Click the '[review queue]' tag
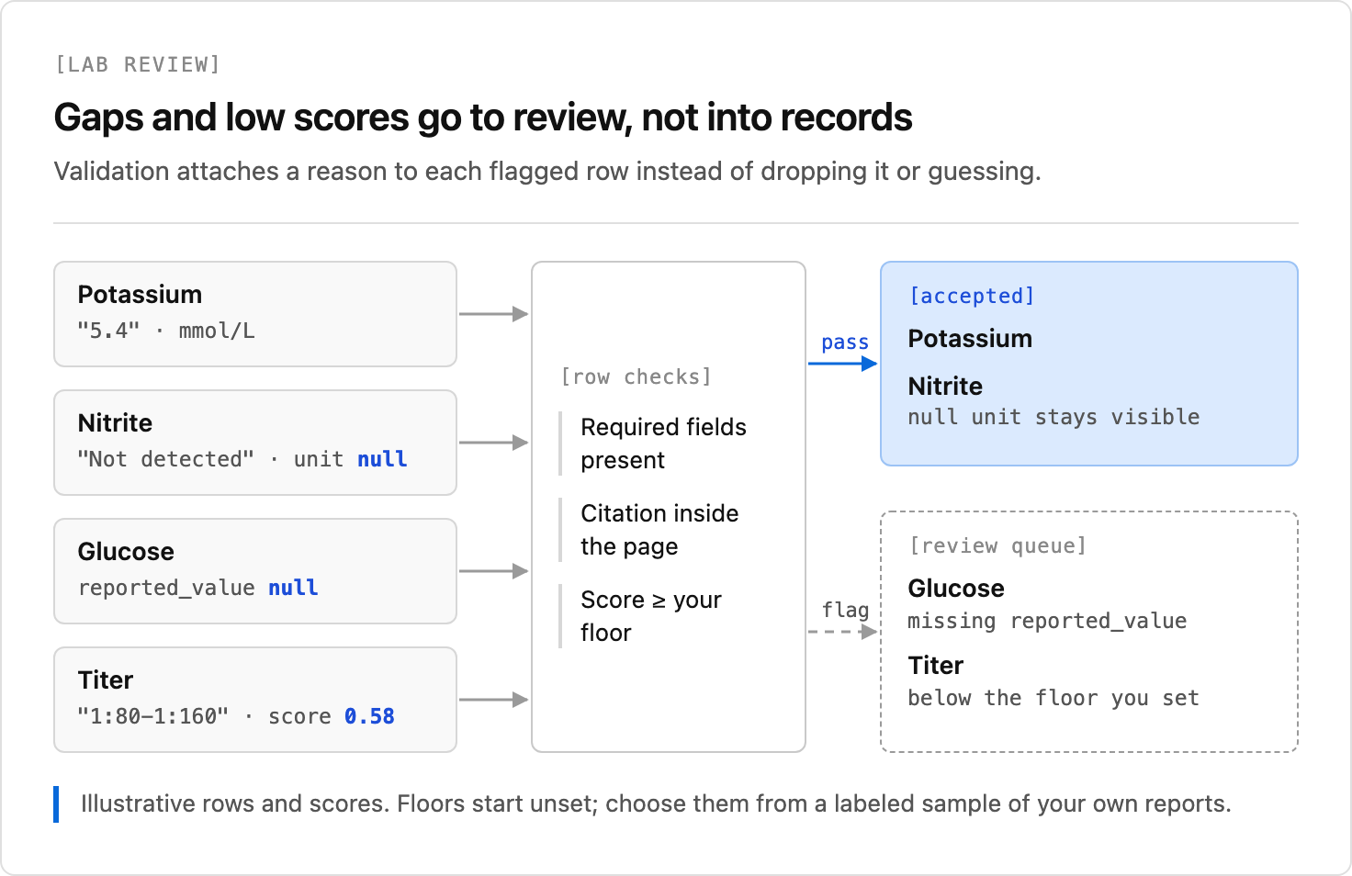1352x876 pixels. 997,545
